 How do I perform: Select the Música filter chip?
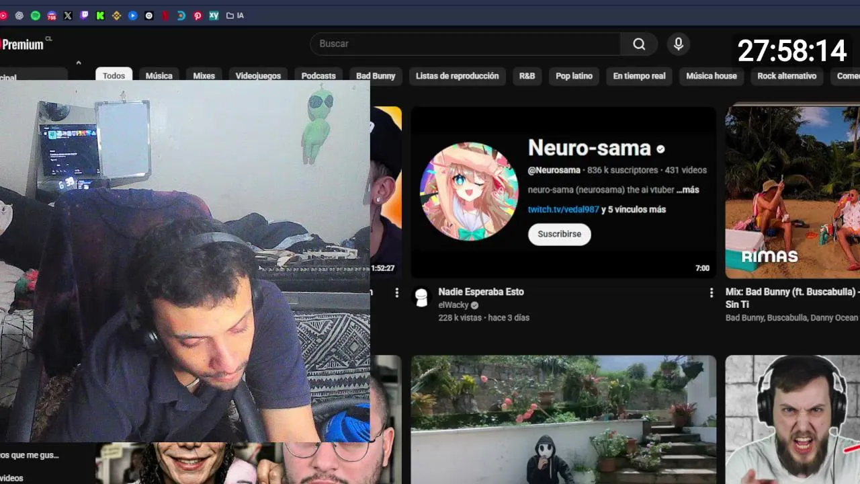click(x=159, y=76)
